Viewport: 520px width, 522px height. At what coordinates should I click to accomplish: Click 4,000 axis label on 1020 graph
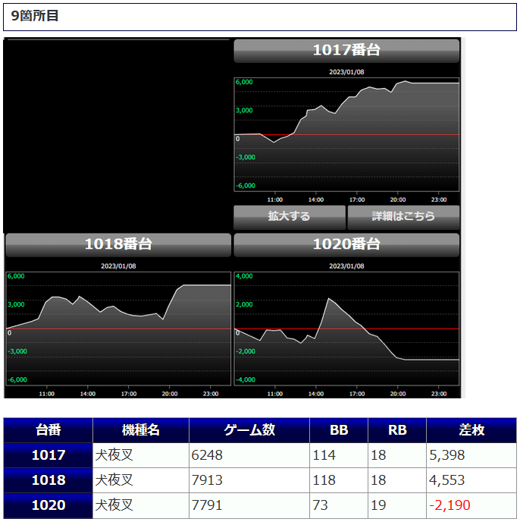click(244, 276)
